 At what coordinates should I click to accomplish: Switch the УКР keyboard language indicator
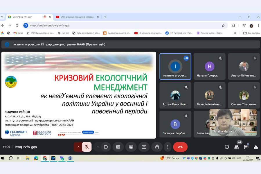(x=239, y=158)
